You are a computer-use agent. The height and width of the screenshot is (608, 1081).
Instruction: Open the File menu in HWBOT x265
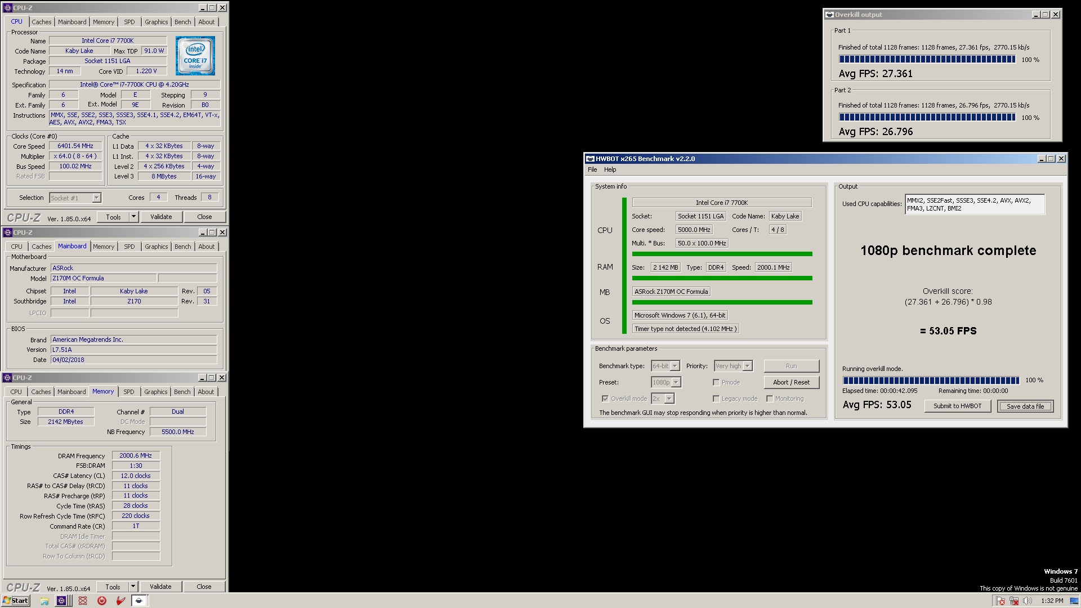(x=592, y=169)
